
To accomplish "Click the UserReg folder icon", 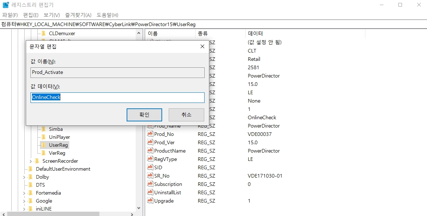I will point(44,145).
